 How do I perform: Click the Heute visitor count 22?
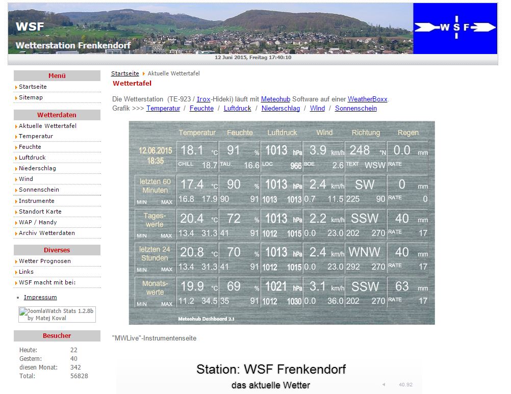[x=73, y=350]
